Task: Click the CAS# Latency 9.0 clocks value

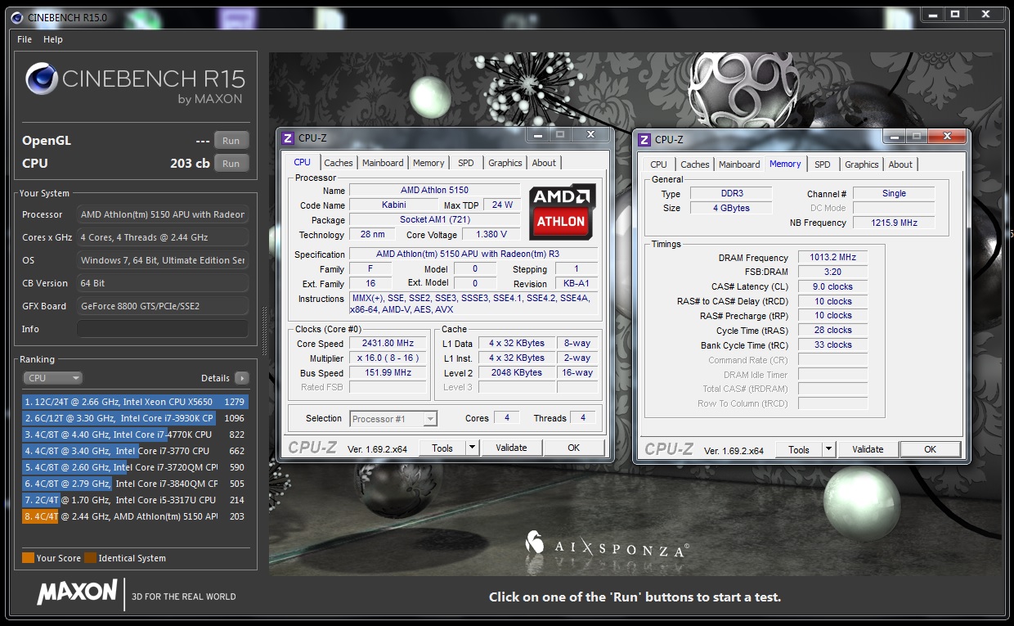Action: (x=832, y=287)
